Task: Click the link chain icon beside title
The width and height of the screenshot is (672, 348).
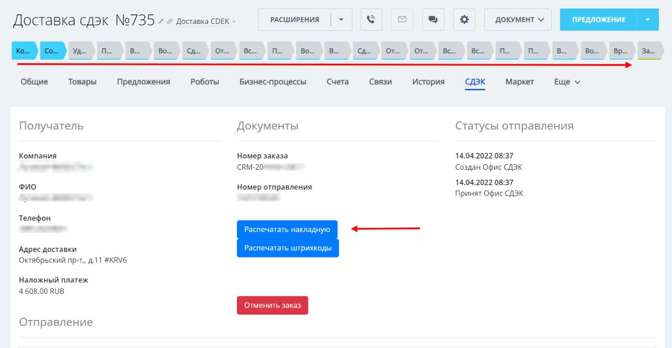Action: (169, 21)
